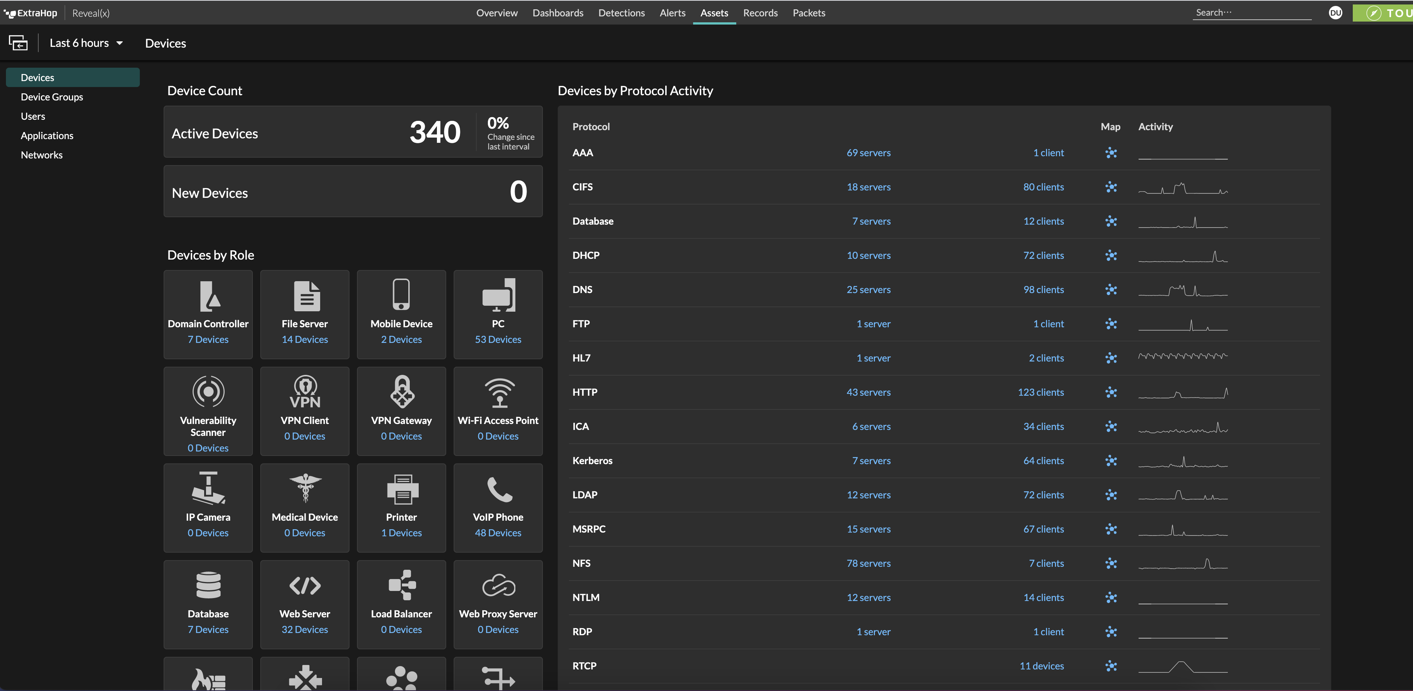1413x691 pixels.
Task: Select Networks in the sidebar
Action: pos(42,155)
